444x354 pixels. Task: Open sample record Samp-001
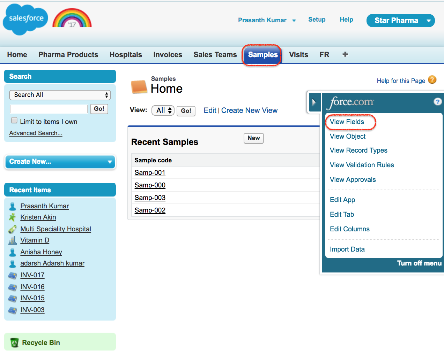point(150,172)
